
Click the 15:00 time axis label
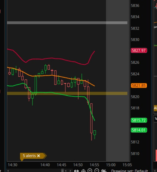(111, 165)
